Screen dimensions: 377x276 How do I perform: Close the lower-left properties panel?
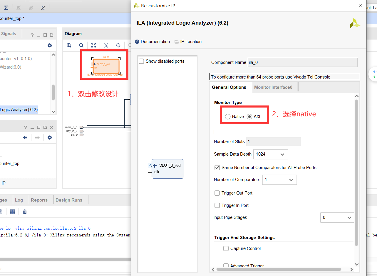pos(51,127)
